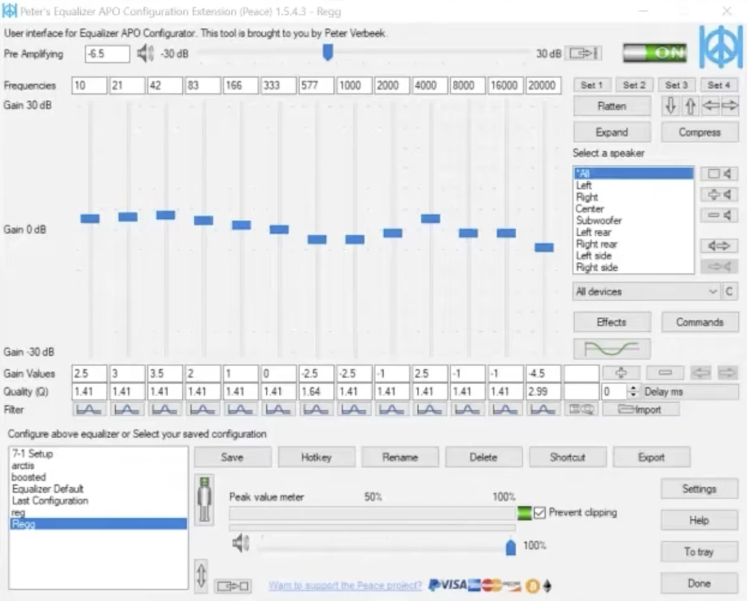Toggle the green ON power switch
The width and height of the screenshot is (747, 601).
(655, 54)
